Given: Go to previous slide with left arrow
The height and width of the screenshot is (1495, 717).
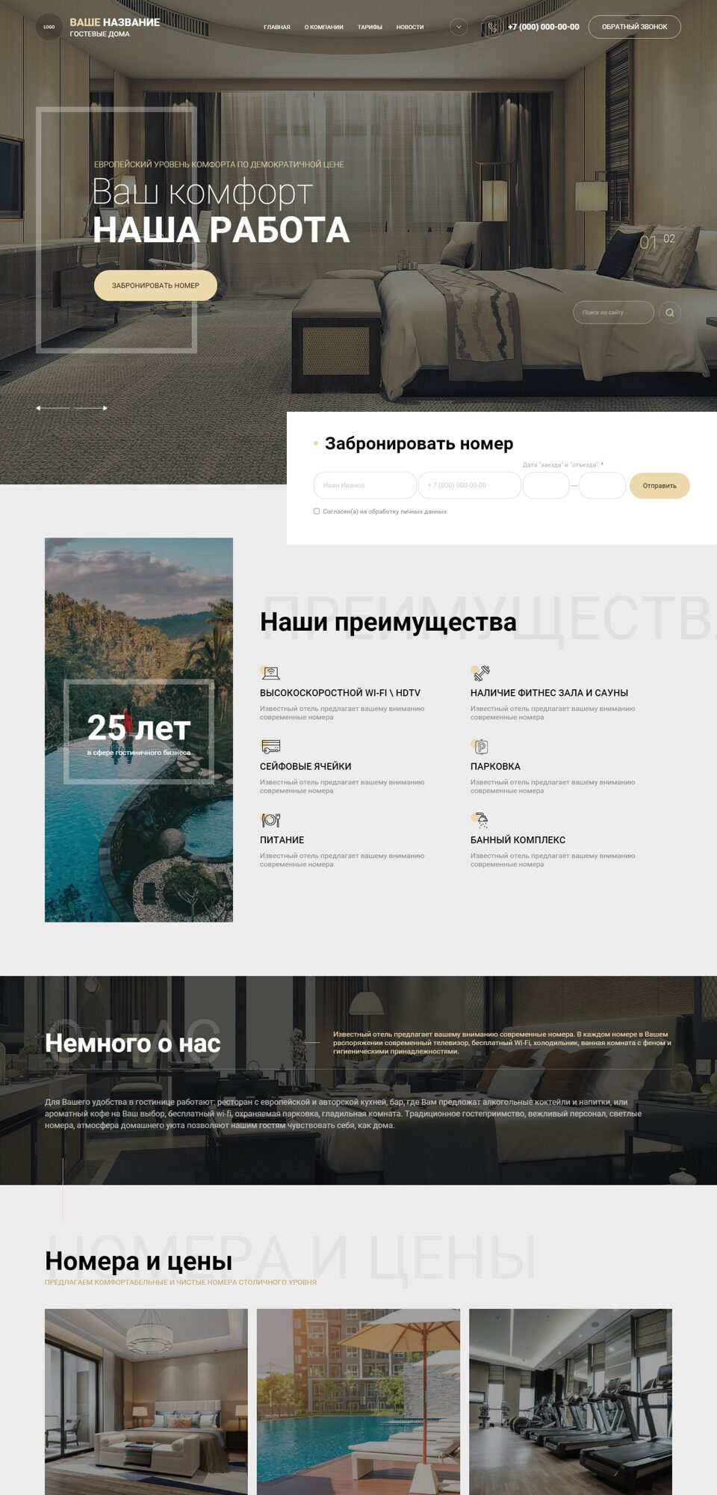Looking at the screenshot, I should point(52,408).
